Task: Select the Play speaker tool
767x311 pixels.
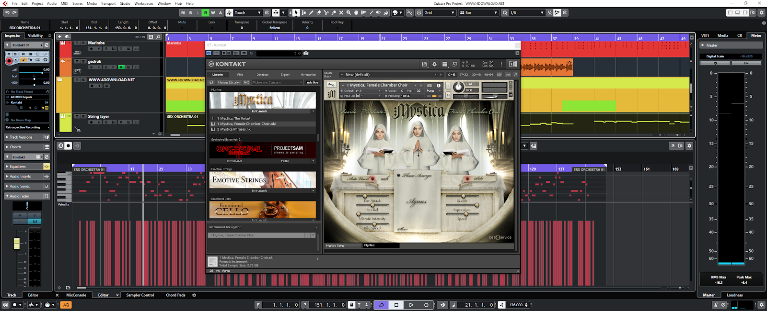Action: (x=378, y=13)
